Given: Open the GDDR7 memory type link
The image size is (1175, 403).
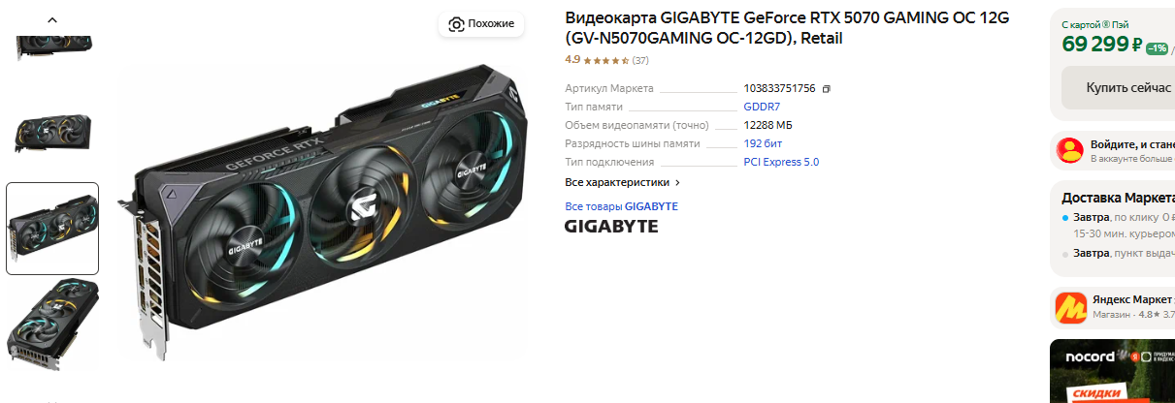Looking at the screenshot, I should point(762,107).
